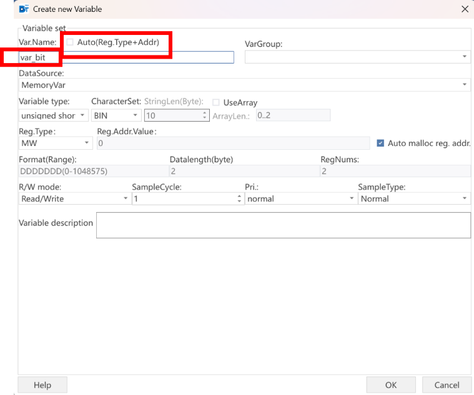This screenshot has width=474, height=395.
Task: Expand the DataSource MemoryVar dropdown
Action: tap(244, 85)
